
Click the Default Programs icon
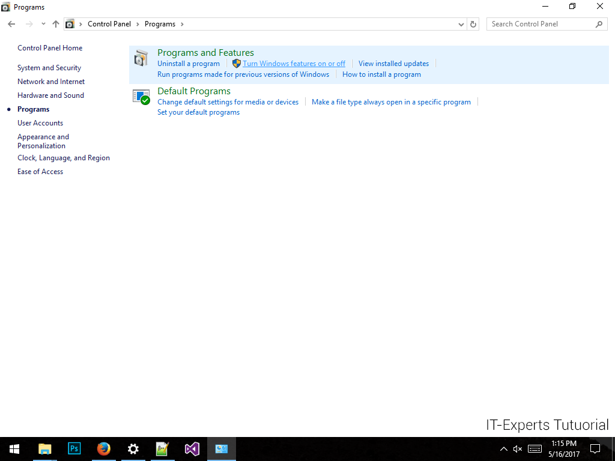pos(141,97)
